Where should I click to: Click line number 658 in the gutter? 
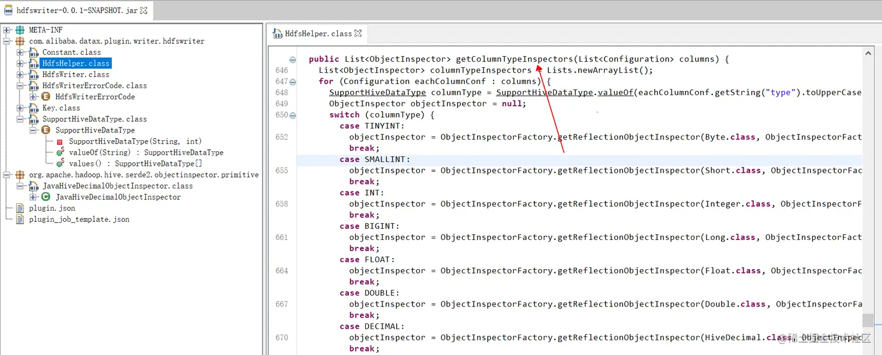282,204
